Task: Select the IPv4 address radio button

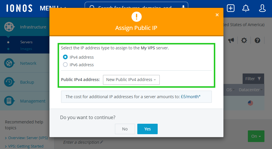Action: [65, 57]
